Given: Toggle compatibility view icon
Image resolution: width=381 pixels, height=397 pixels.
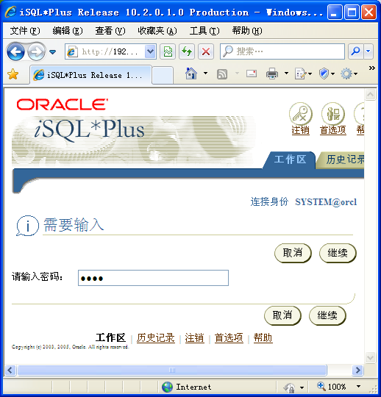Looking at the screenshot, I should point(168,51).
